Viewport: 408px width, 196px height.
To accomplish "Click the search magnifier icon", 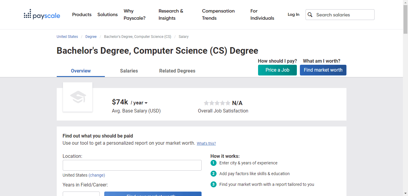I will (x=310, y=14).
